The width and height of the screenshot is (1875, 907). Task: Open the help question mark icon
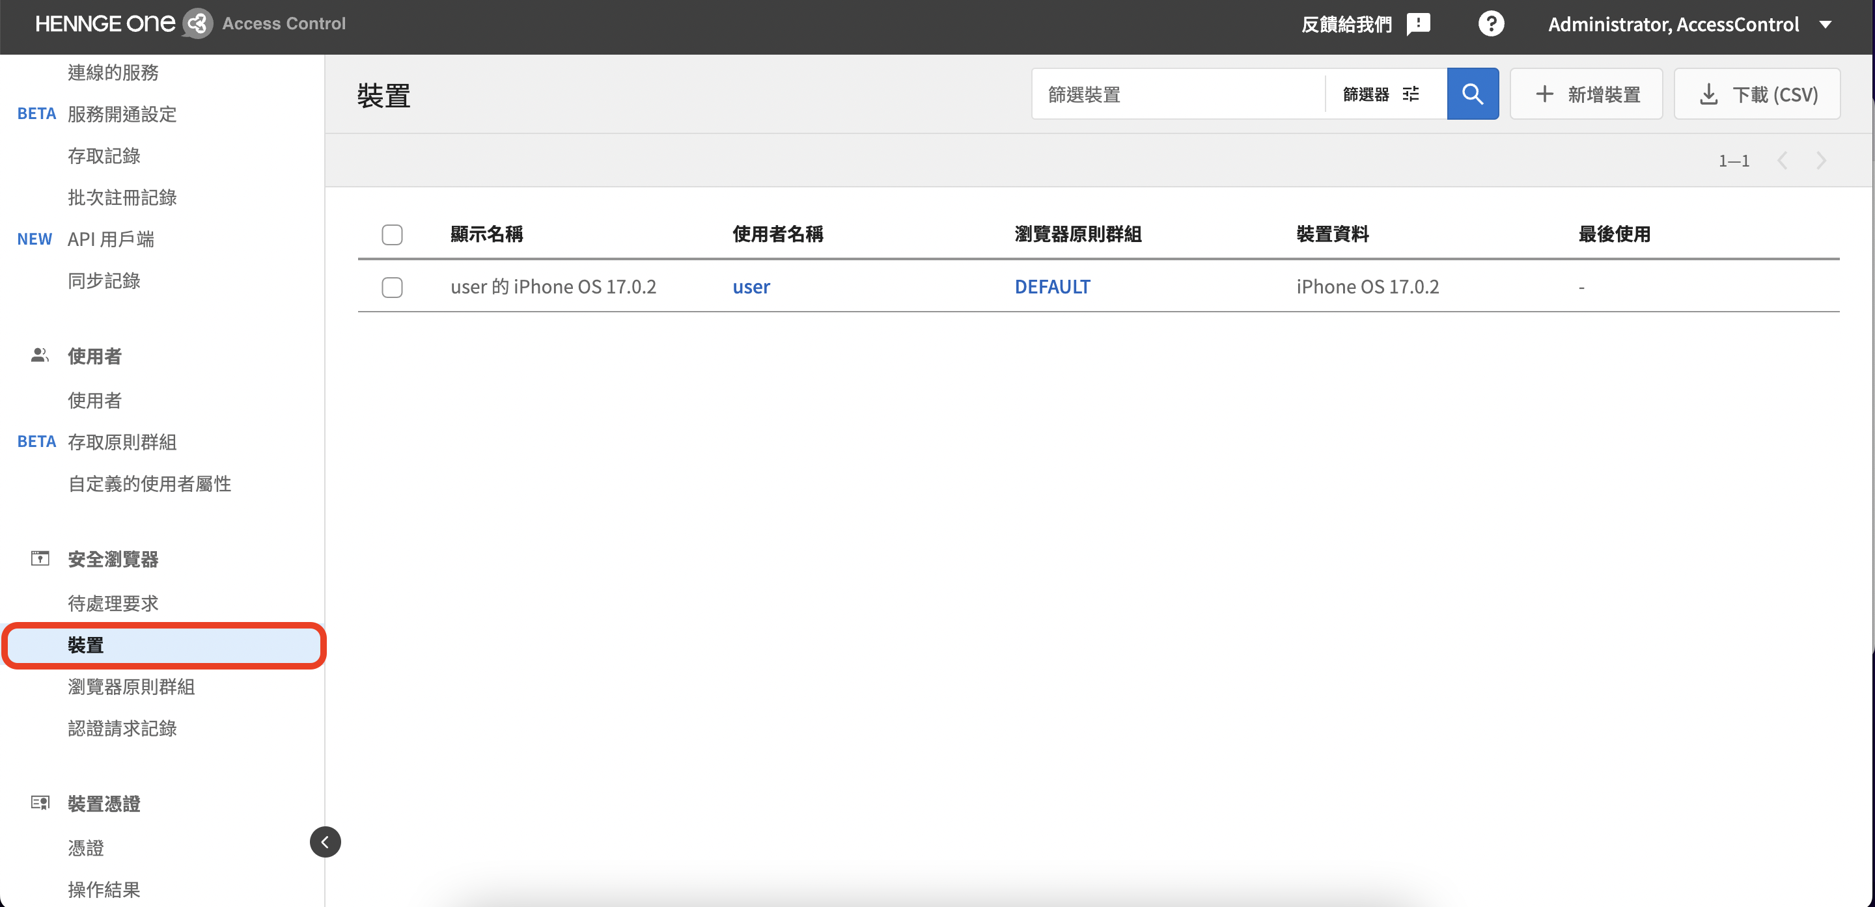pyautogui.click(x=1491, y=24)
